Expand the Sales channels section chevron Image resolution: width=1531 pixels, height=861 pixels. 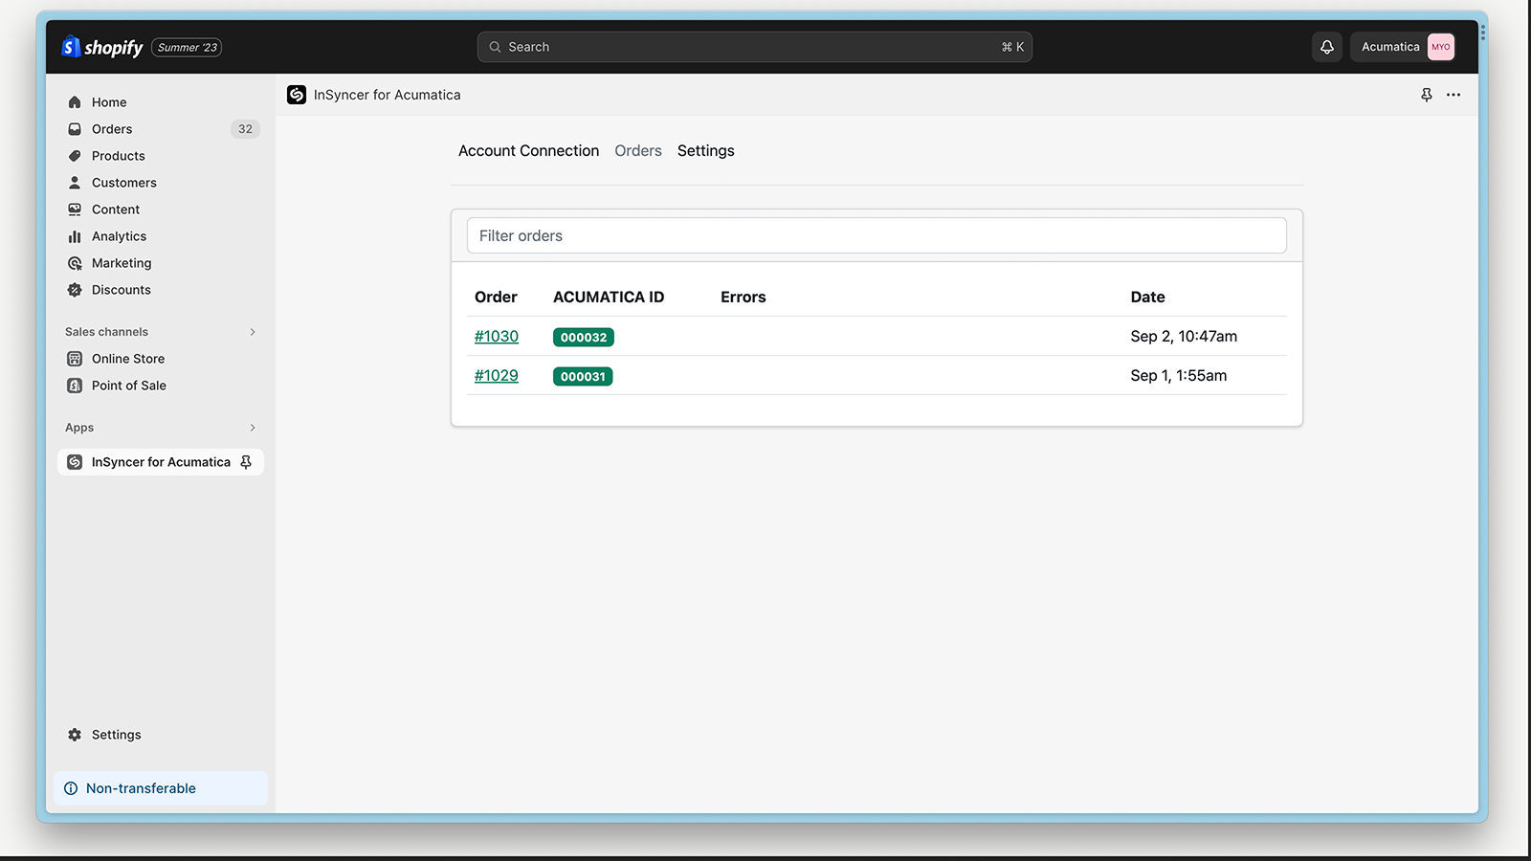pos(253,332)
